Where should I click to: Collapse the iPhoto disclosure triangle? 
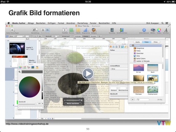tap(131, 45)
